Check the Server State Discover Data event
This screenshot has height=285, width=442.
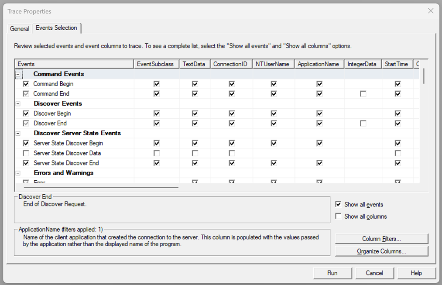coord(25,153)
